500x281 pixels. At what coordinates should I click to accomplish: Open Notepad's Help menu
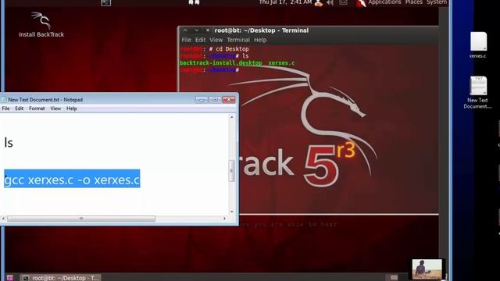(71, 108)
